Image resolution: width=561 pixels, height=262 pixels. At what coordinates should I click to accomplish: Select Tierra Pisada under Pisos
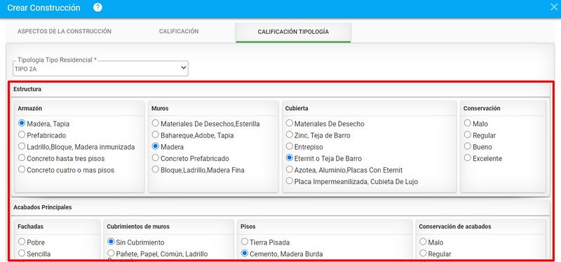coord(245,242)
